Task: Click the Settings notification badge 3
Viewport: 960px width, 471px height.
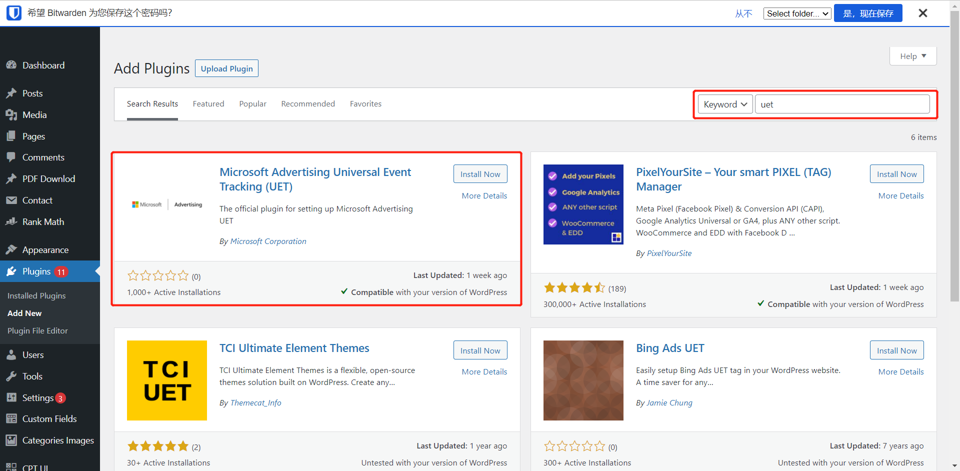Action: [60, 398]
